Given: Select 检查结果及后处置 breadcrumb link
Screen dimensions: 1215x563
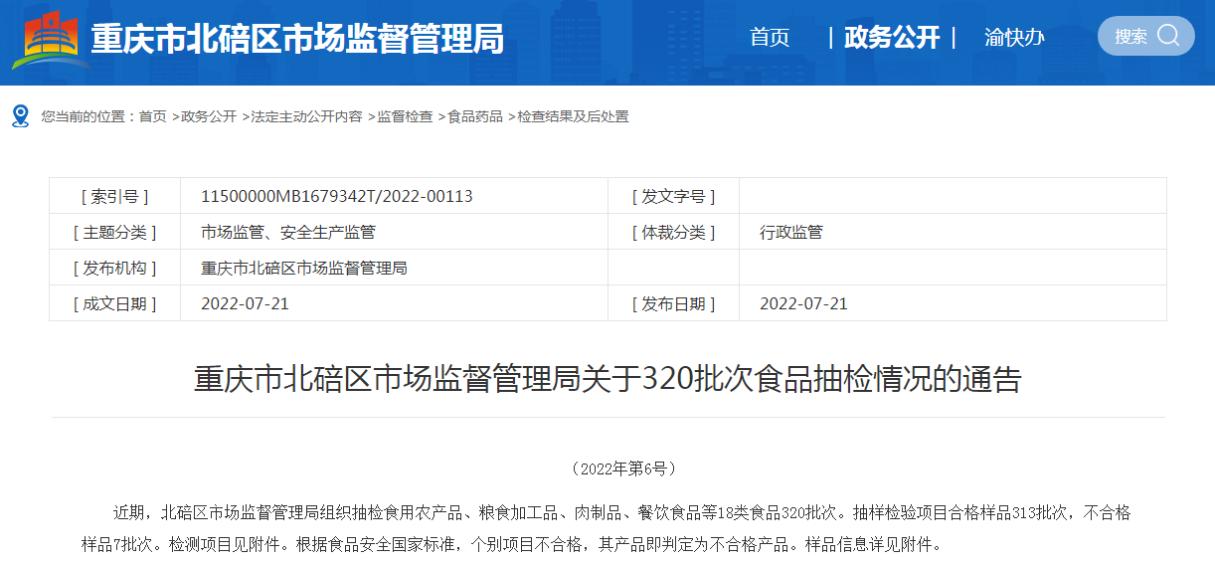Looking at the screenshot, I should tap(573, 116).
